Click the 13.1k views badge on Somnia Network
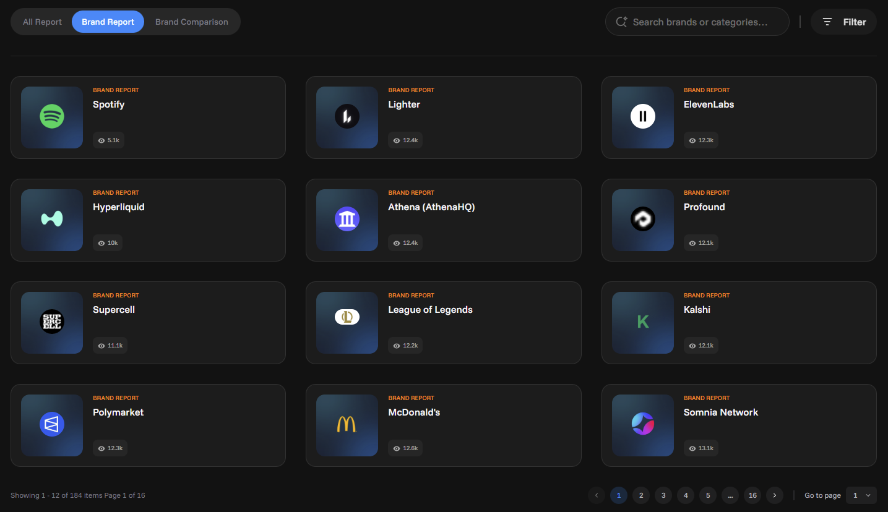 pos(700,448)
